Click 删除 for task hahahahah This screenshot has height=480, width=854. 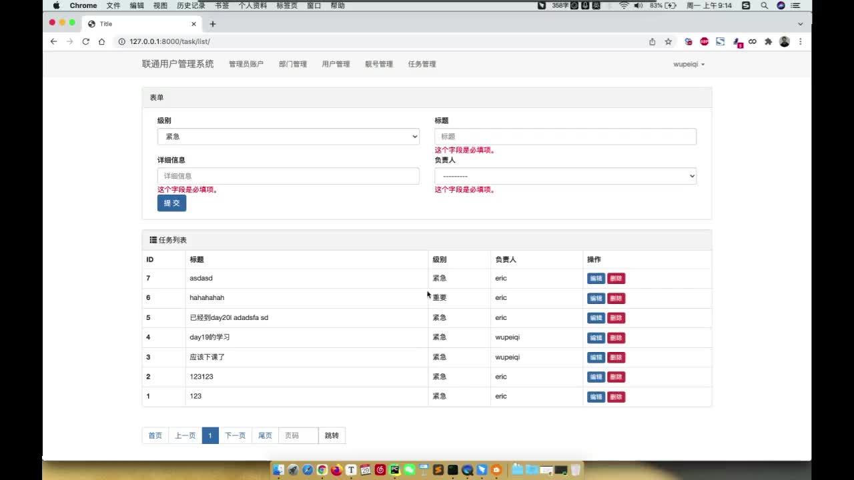[x=616, y=298]
